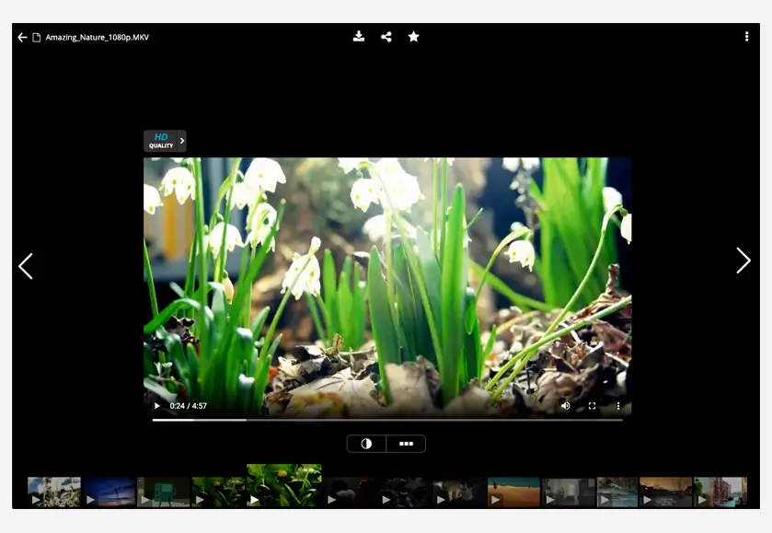Click the file document icon beside the filename
Image resolution: width=772 pixels, height=533 pixels.
(37, 38)
